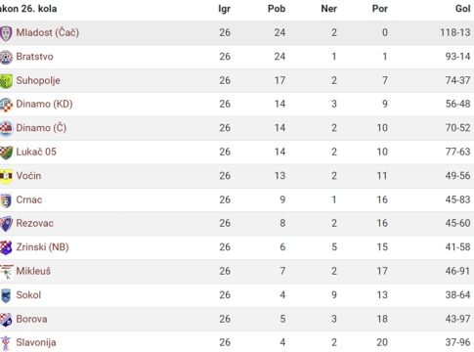Click the Suhopolje green crest icon
The height and width of the screenshot is (352, 474).
point(6,81)
